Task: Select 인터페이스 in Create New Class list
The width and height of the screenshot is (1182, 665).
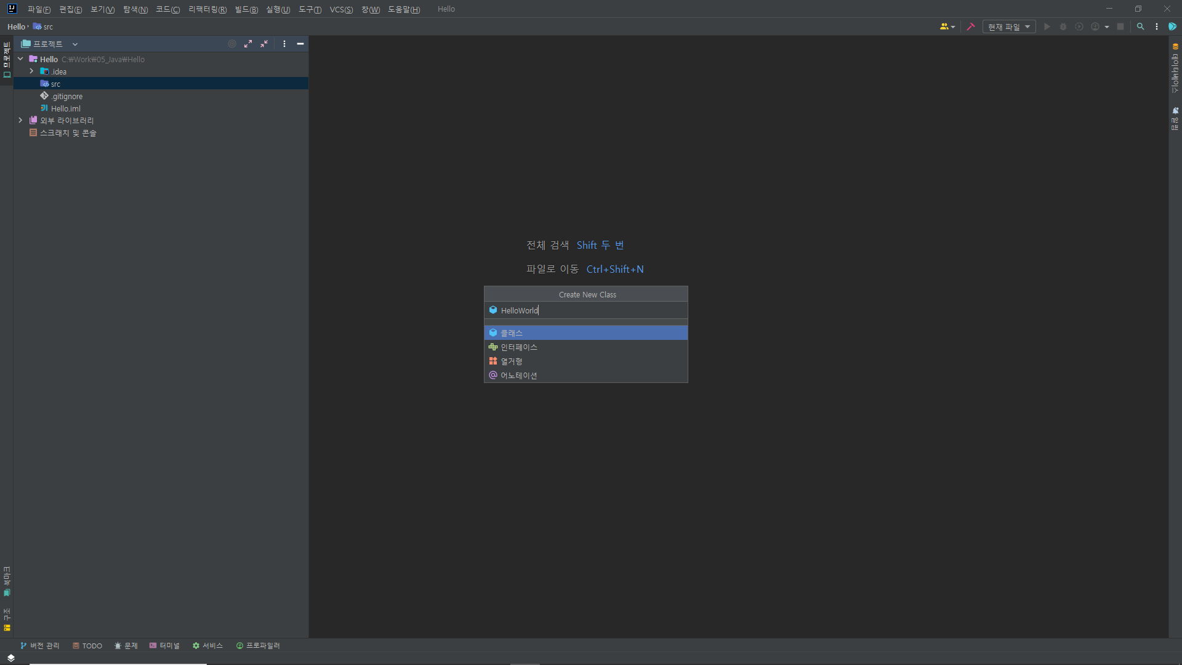Action: coord(518,347)
